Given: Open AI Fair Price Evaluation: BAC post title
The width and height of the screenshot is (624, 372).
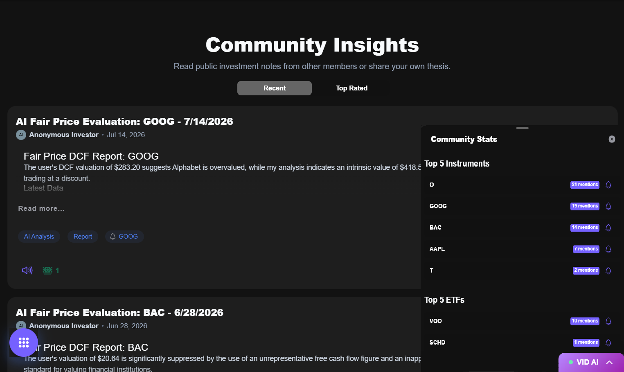Looking at the screenshot, I should 119,313.
